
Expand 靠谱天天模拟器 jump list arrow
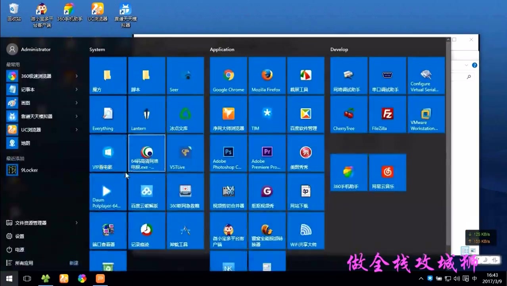pyautogui.click(x=77, y=116)
